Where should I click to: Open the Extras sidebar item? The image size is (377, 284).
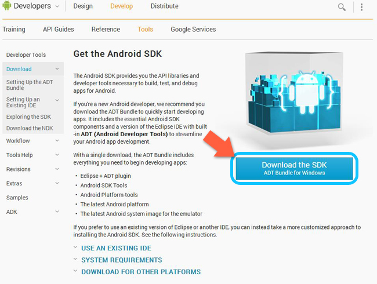click(14, 183)
